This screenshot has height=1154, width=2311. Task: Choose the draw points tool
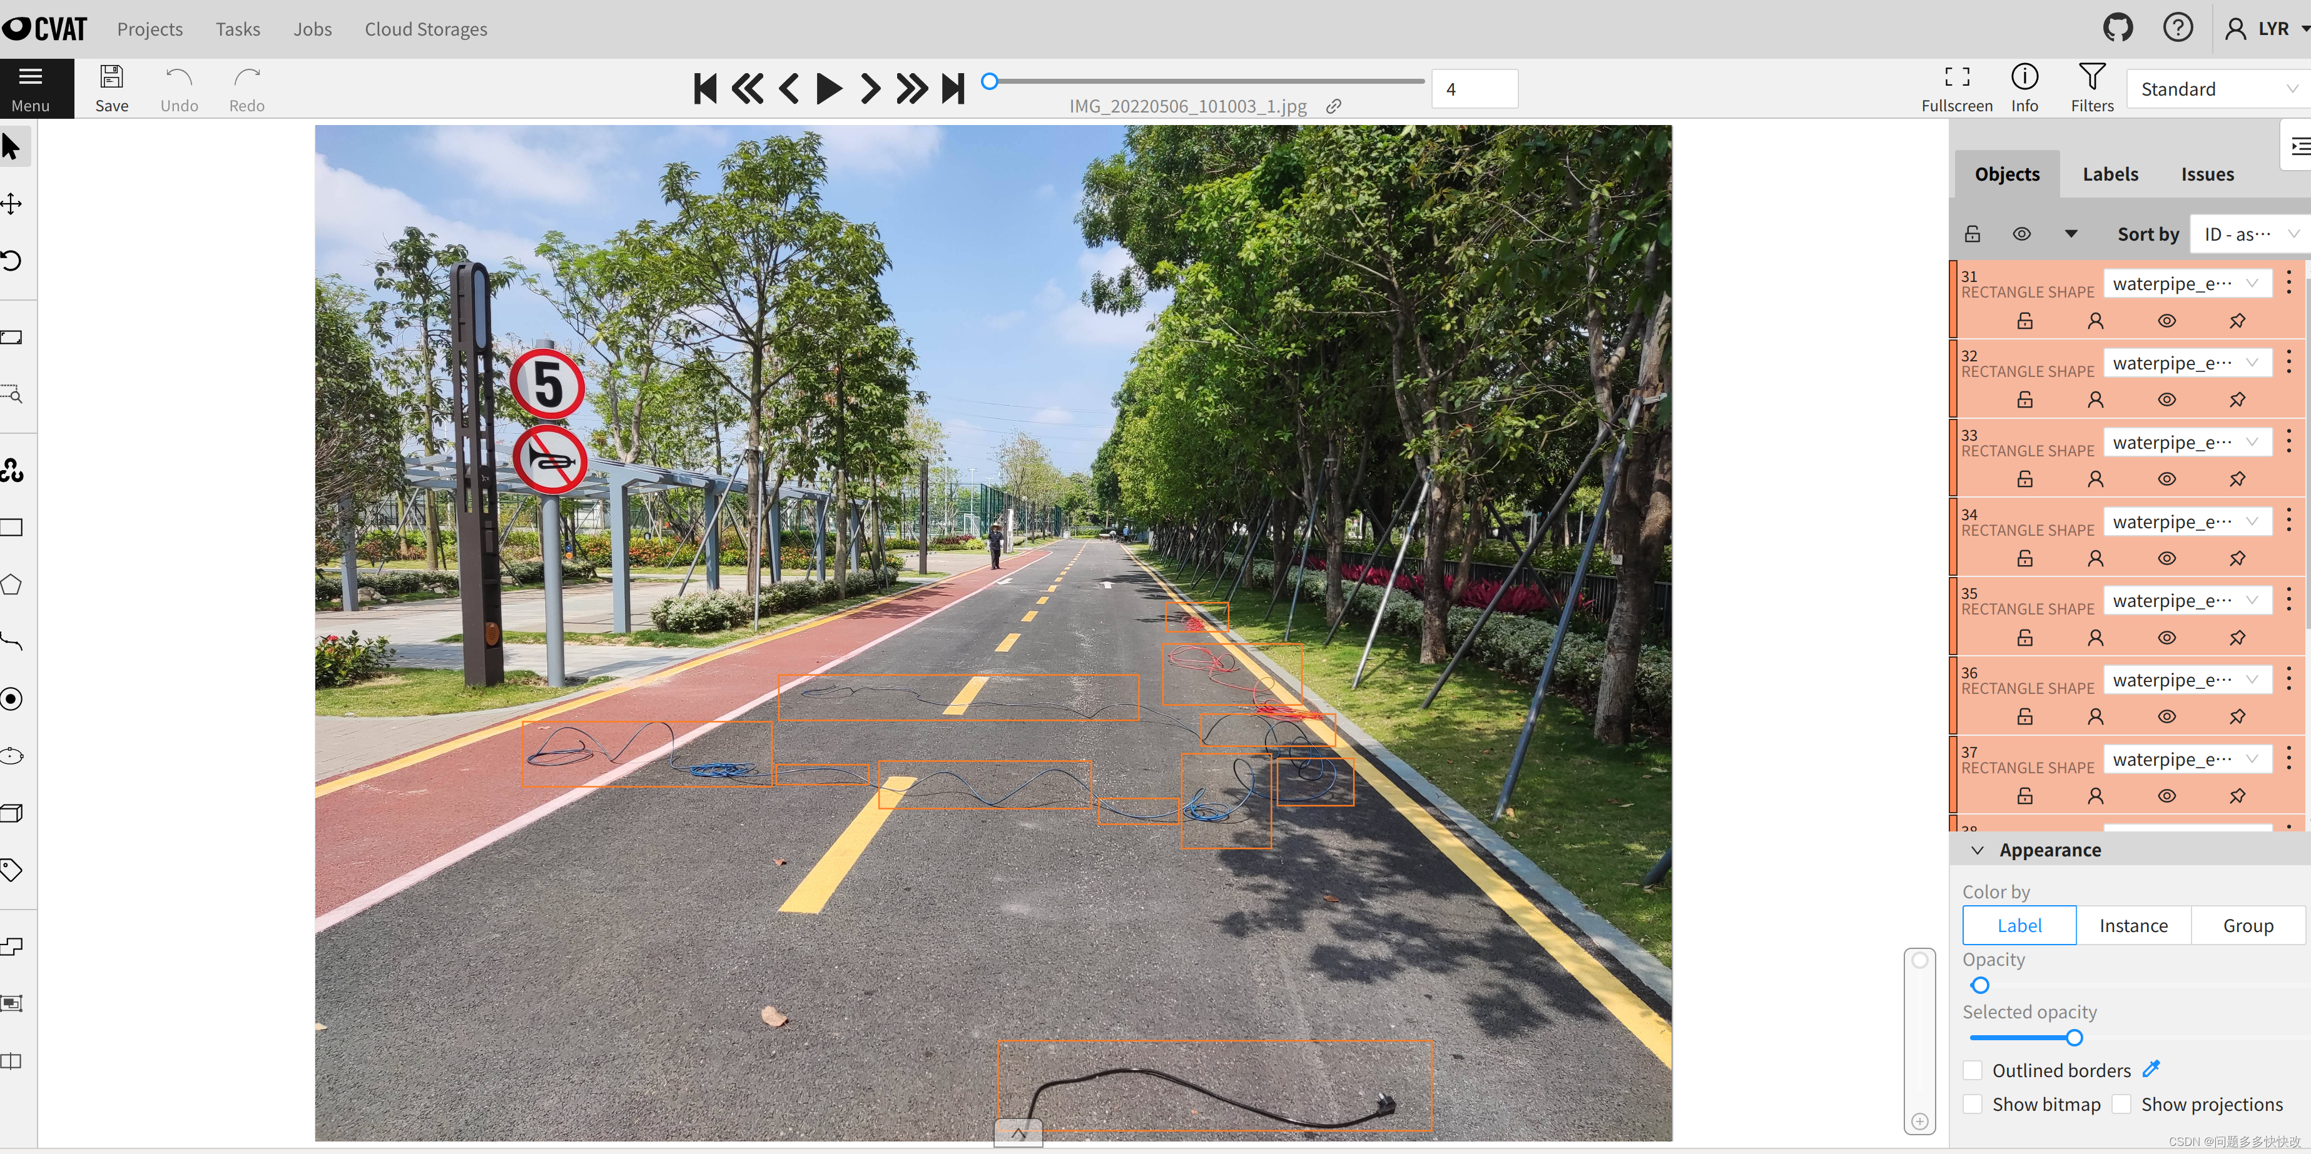(12, 698)
